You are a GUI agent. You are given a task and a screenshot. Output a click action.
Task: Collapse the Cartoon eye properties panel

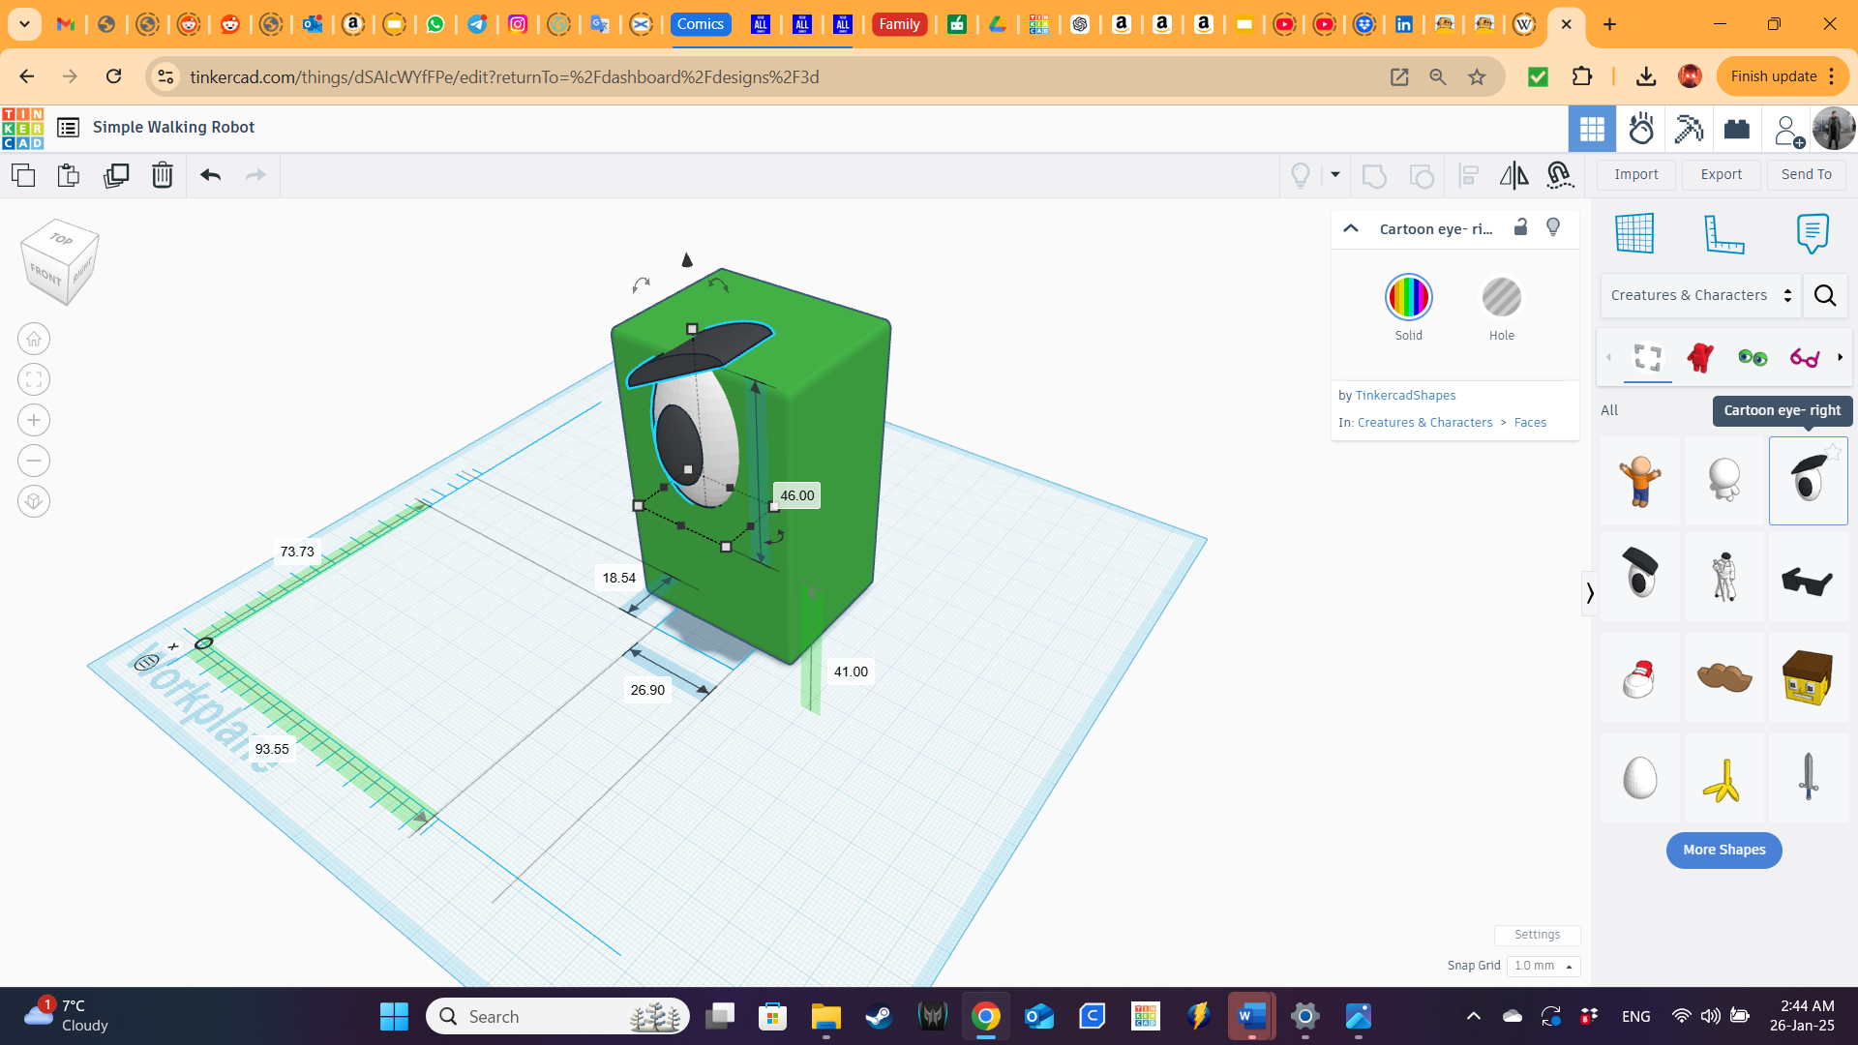pos(1350,228)
